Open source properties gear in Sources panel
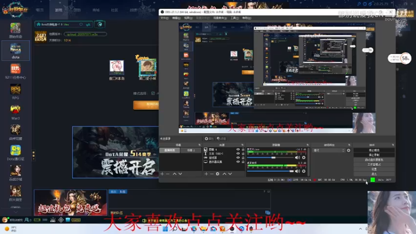The width and height of the screenshot is (416, 234). (x=217, y=174)
